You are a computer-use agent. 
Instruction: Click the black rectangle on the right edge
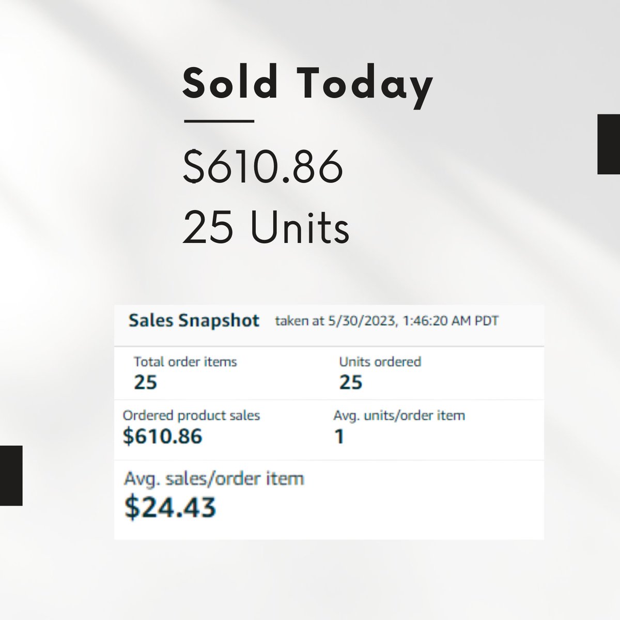609,144
